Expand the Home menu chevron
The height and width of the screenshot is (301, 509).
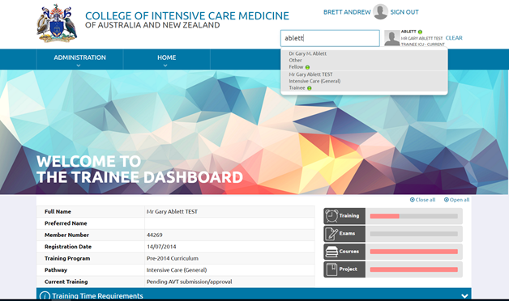(x=165, y=66)
